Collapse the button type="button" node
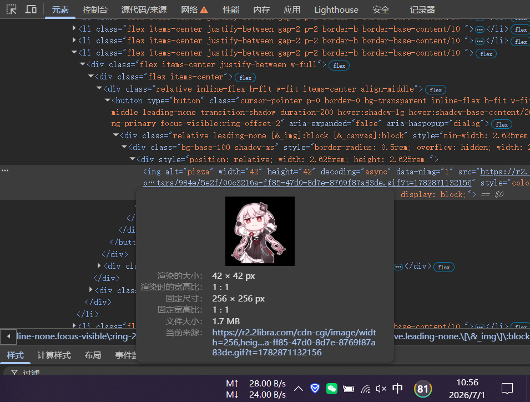The width and height of the screenshot is (530, 402). [108, 100]
